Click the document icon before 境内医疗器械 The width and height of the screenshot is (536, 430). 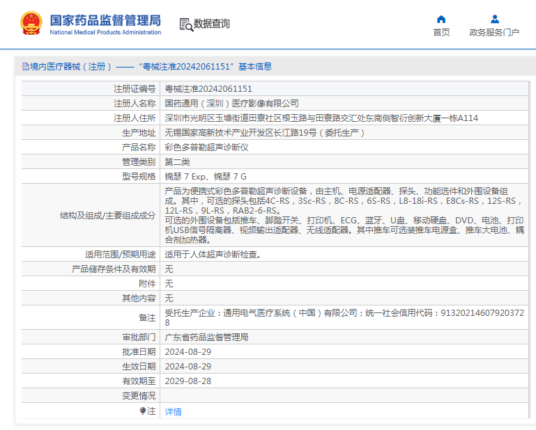(25, 67)
